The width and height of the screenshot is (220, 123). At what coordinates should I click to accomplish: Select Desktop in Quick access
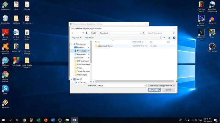[80, 47]
